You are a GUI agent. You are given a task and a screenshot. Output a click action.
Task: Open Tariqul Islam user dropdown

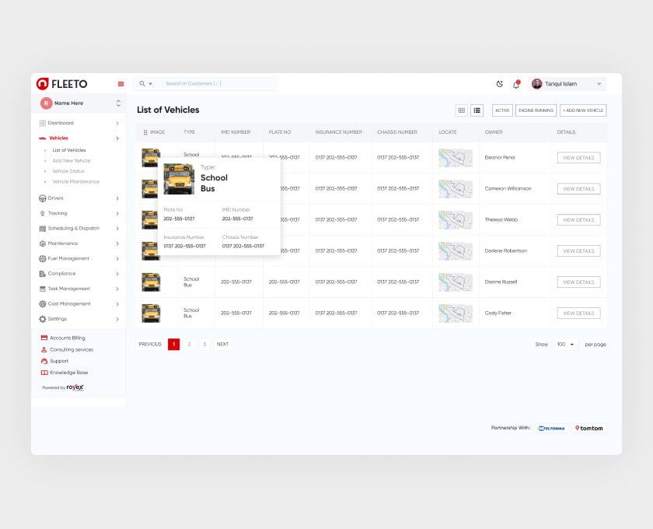(x=567, y=84)
